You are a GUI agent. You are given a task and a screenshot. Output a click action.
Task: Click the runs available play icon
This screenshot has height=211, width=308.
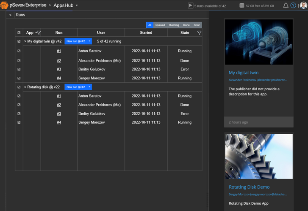(x=190, y=5)
